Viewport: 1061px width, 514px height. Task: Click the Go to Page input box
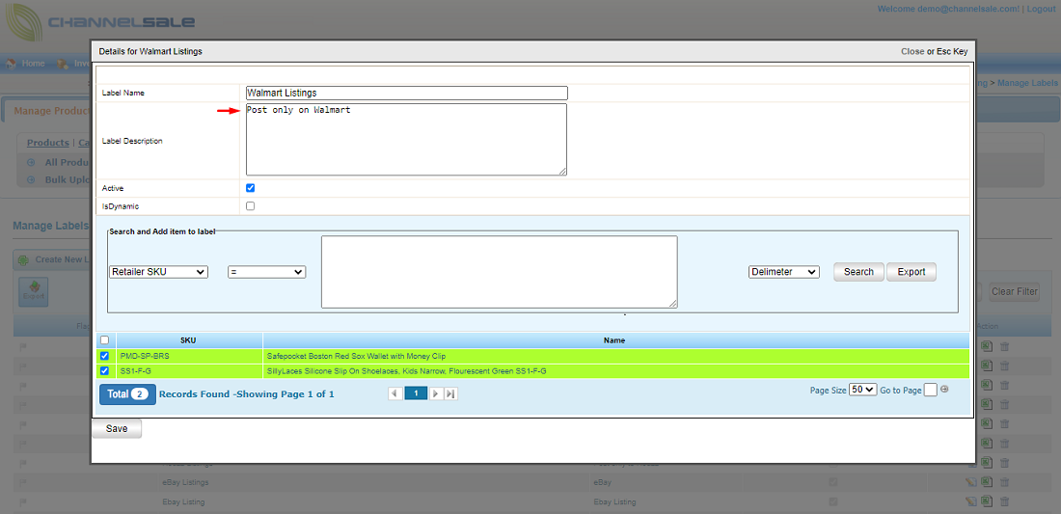click(931, 390)
